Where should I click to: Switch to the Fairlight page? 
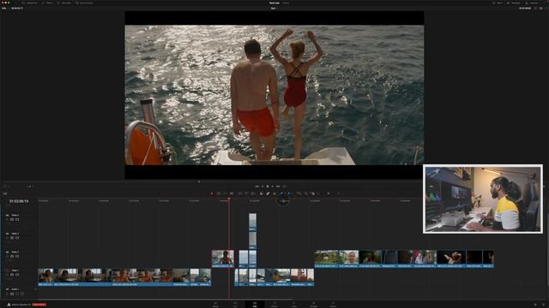click(313, 305)
